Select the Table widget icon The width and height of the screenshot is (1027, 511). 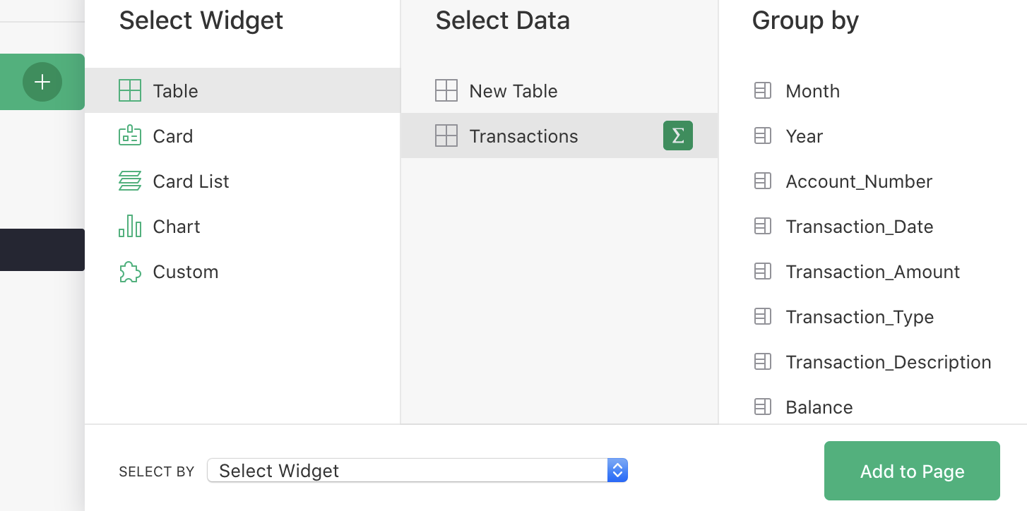(131, 90)
